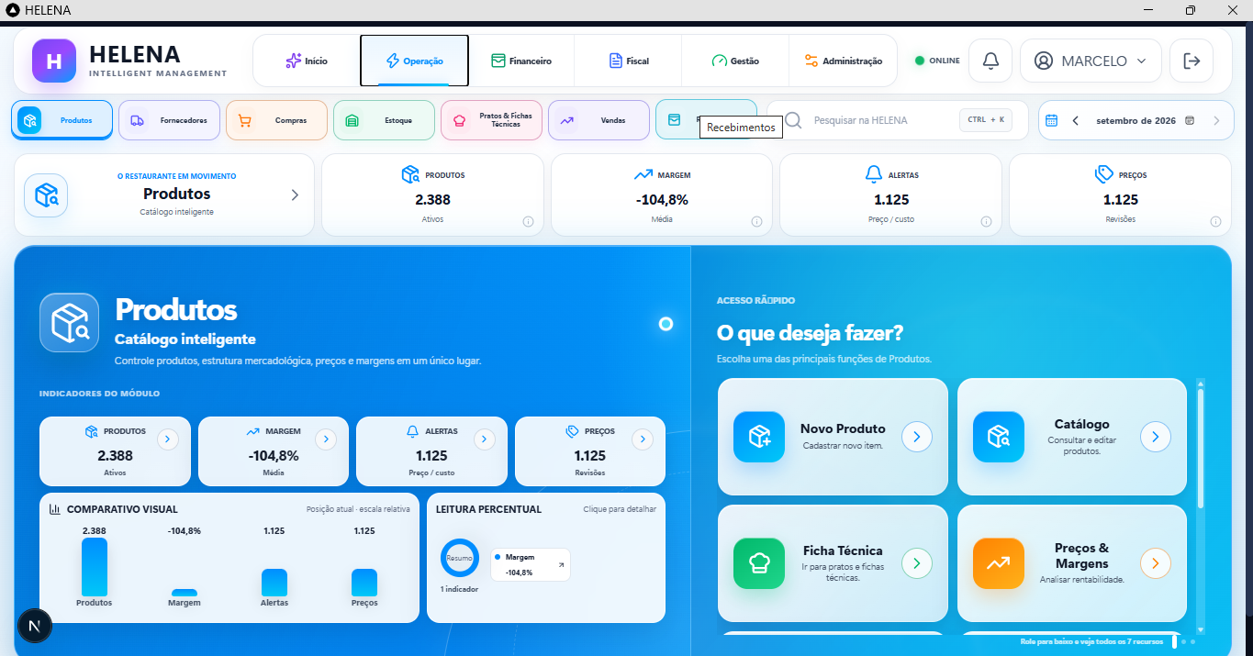
Task: Click the info icon on the top MARGEM card
Action: 756,221
